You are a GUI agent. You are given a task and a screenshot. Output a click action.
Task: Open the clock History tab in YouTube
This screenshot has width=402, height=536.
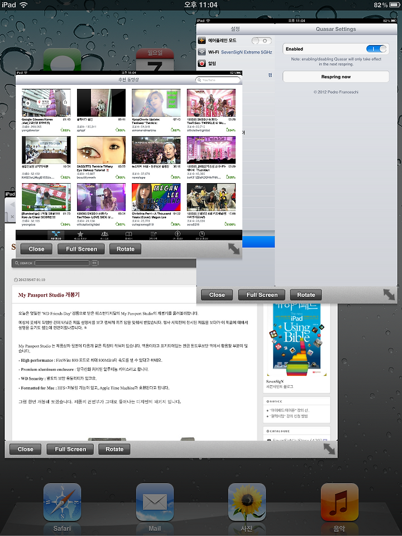[202, 235]
